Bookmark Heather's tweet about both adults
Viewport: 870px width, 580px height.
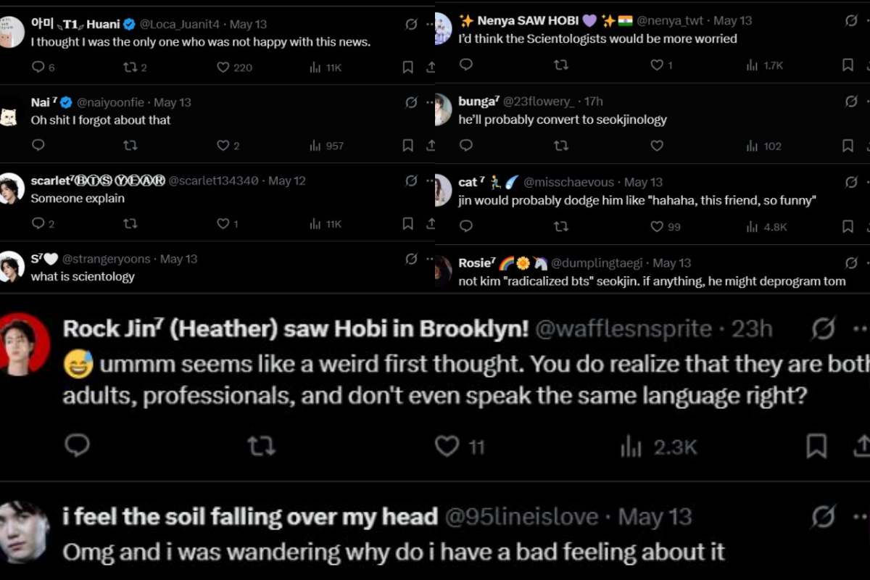pos(816,447)
